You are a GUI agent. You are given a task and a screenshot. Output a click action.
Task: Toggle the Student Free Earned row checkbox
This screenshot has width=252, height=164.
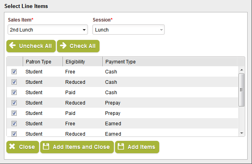click(14, 124)
